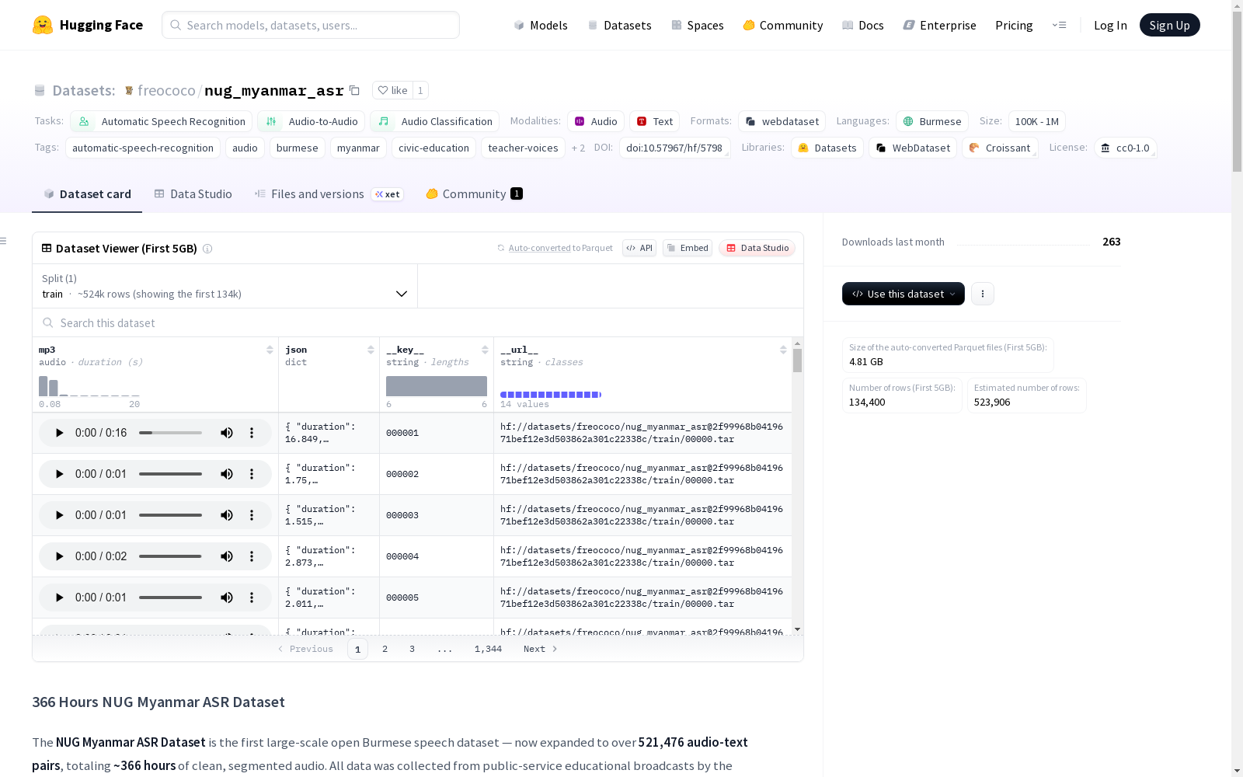Play audio for row 000005
Viewport: 1243px width, 777px height.
pyautogui.click(x=59, y=598)
